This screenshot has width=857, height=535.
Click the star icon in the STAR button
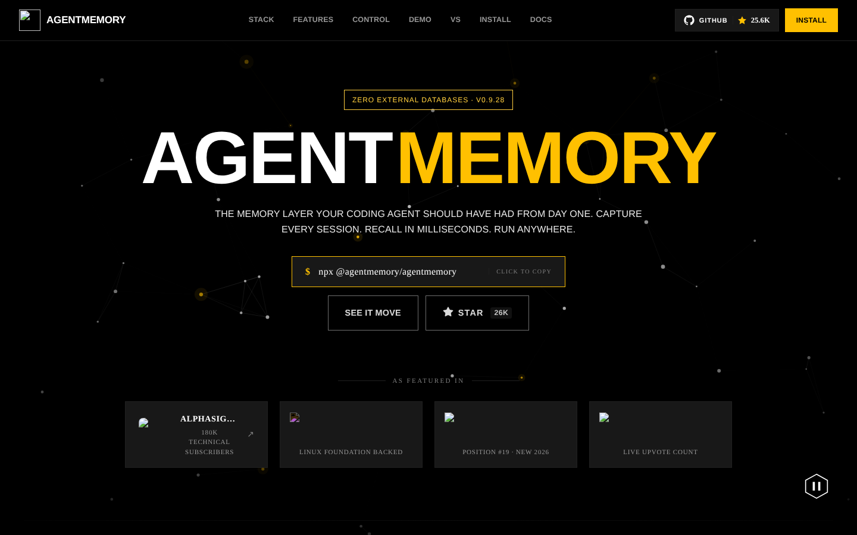(x=448, y=312)
